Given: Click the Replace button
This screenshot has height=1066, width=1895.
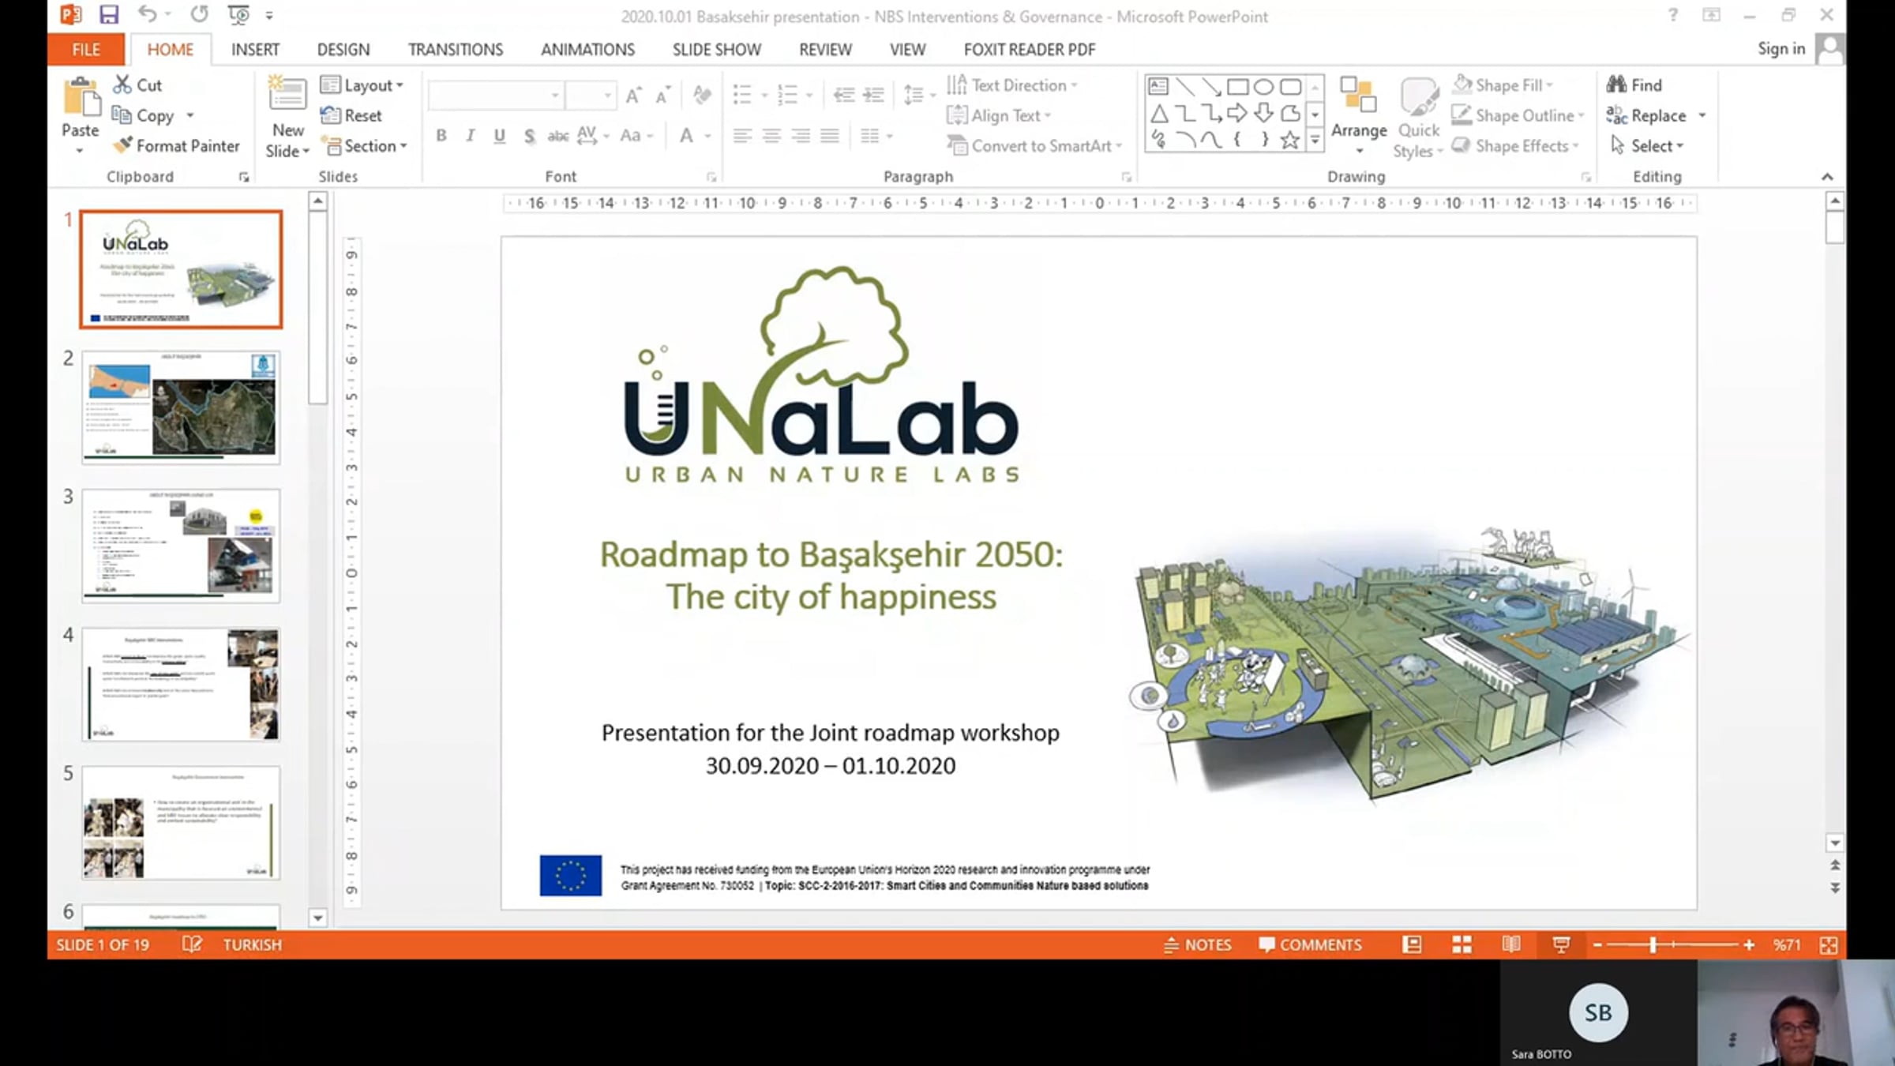Looking at the screenshot, I should tap(1647, 115).
